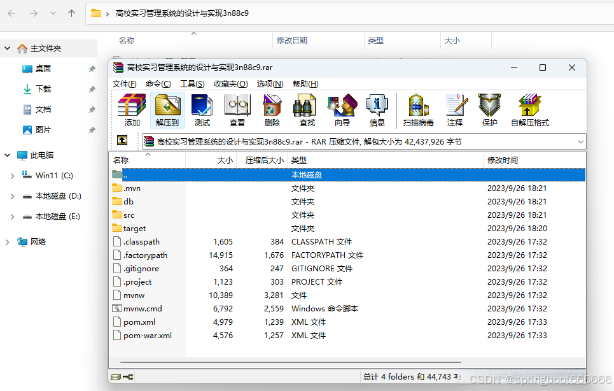Viewport: 614px width, 391px height.
Task: Click the 解压到 (Extract to) toolbar icon
Action: coord(167,110)
